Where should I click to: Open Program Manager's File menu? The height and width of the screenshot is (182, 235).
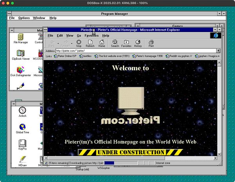pyautogui.click(x=12, y=18)
